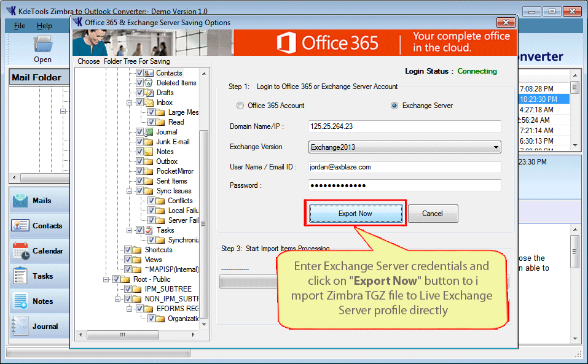This screenshot has width=588, height=364.
Task: Collapse the EFORMS REGISTRY node
Action: (129, 309)
